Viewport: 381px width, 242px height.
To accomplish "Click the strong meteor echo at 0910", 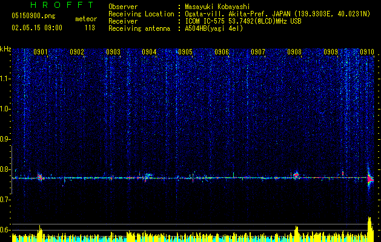I will coord(370,179).
